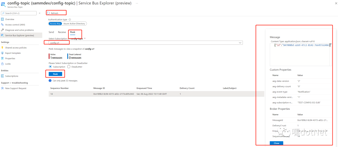Click the Dead-Lettered 0 MESSAGES counter
Viewport: 338px width, 147px height.
(x=74, y=56)
